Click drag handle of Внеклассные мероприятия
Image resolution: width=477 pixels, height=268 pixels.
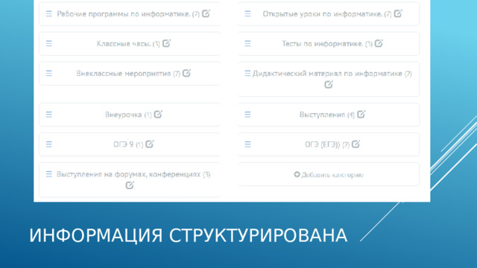tap(49, 73)
